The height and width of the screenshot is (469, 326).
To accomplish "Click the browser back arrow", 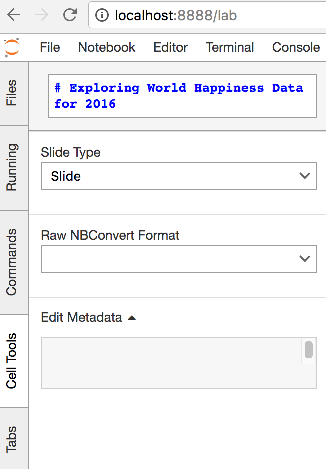I will [14, 15].
